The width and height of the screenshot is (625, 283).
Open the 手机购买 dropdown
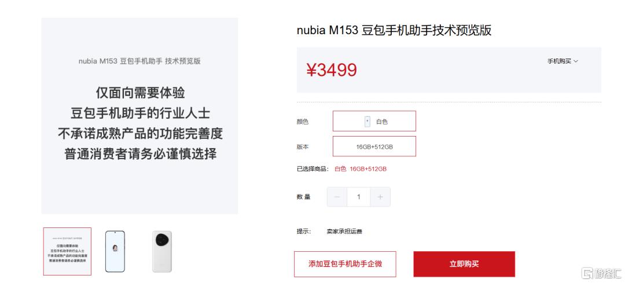click(x=562, y=61)
